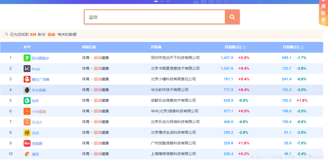
Task: Click developer 北京卡路里信息技术有限公司
Action: click(x=175, y=68)
